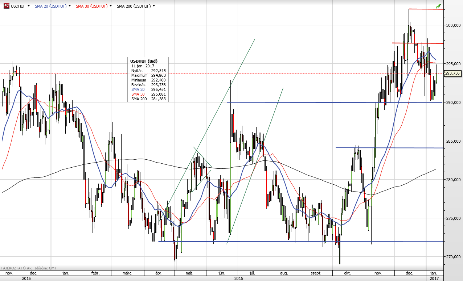Screen dimensions: 463x281
Task: Click the 2015 year label
Action: click(x=26, y=278)
